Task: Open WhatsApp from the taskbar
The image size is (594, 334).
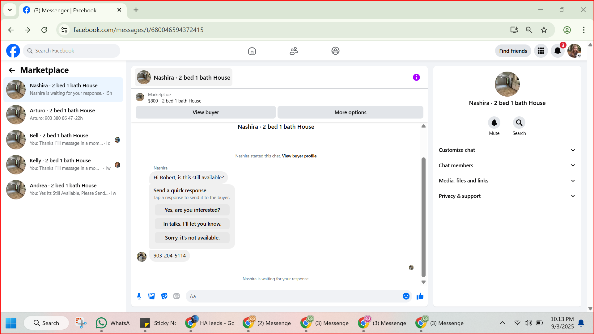Action: pos(112,323)
